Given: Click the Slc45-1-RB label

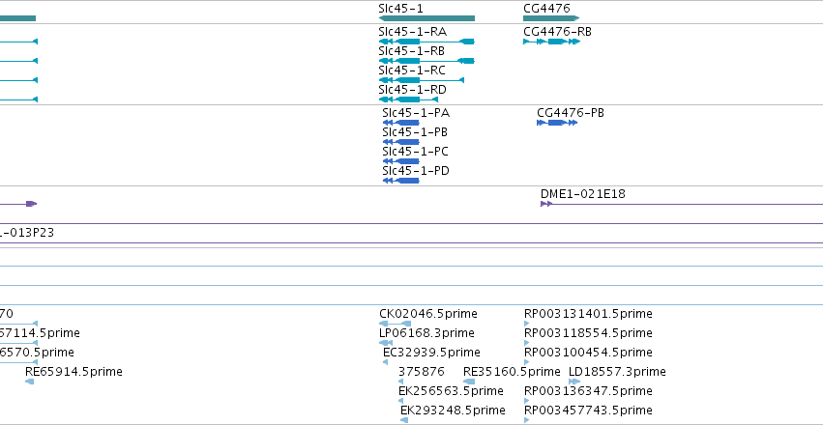Looking at the screenshot, I should coord(412,51).
